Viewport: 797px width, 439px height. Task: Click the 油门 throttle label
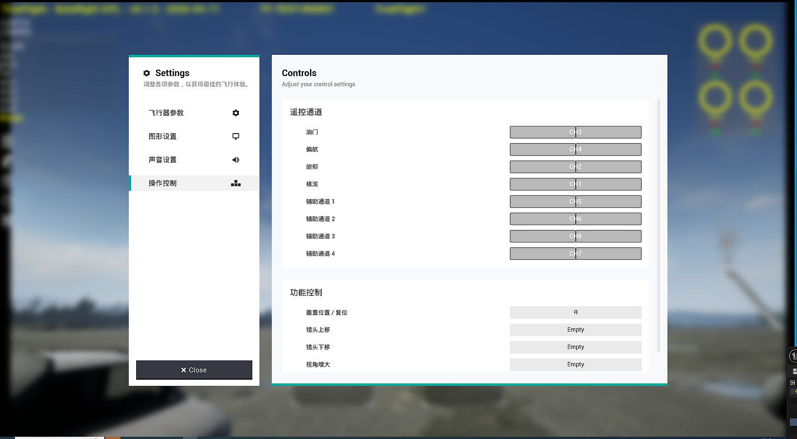point(312,132)
